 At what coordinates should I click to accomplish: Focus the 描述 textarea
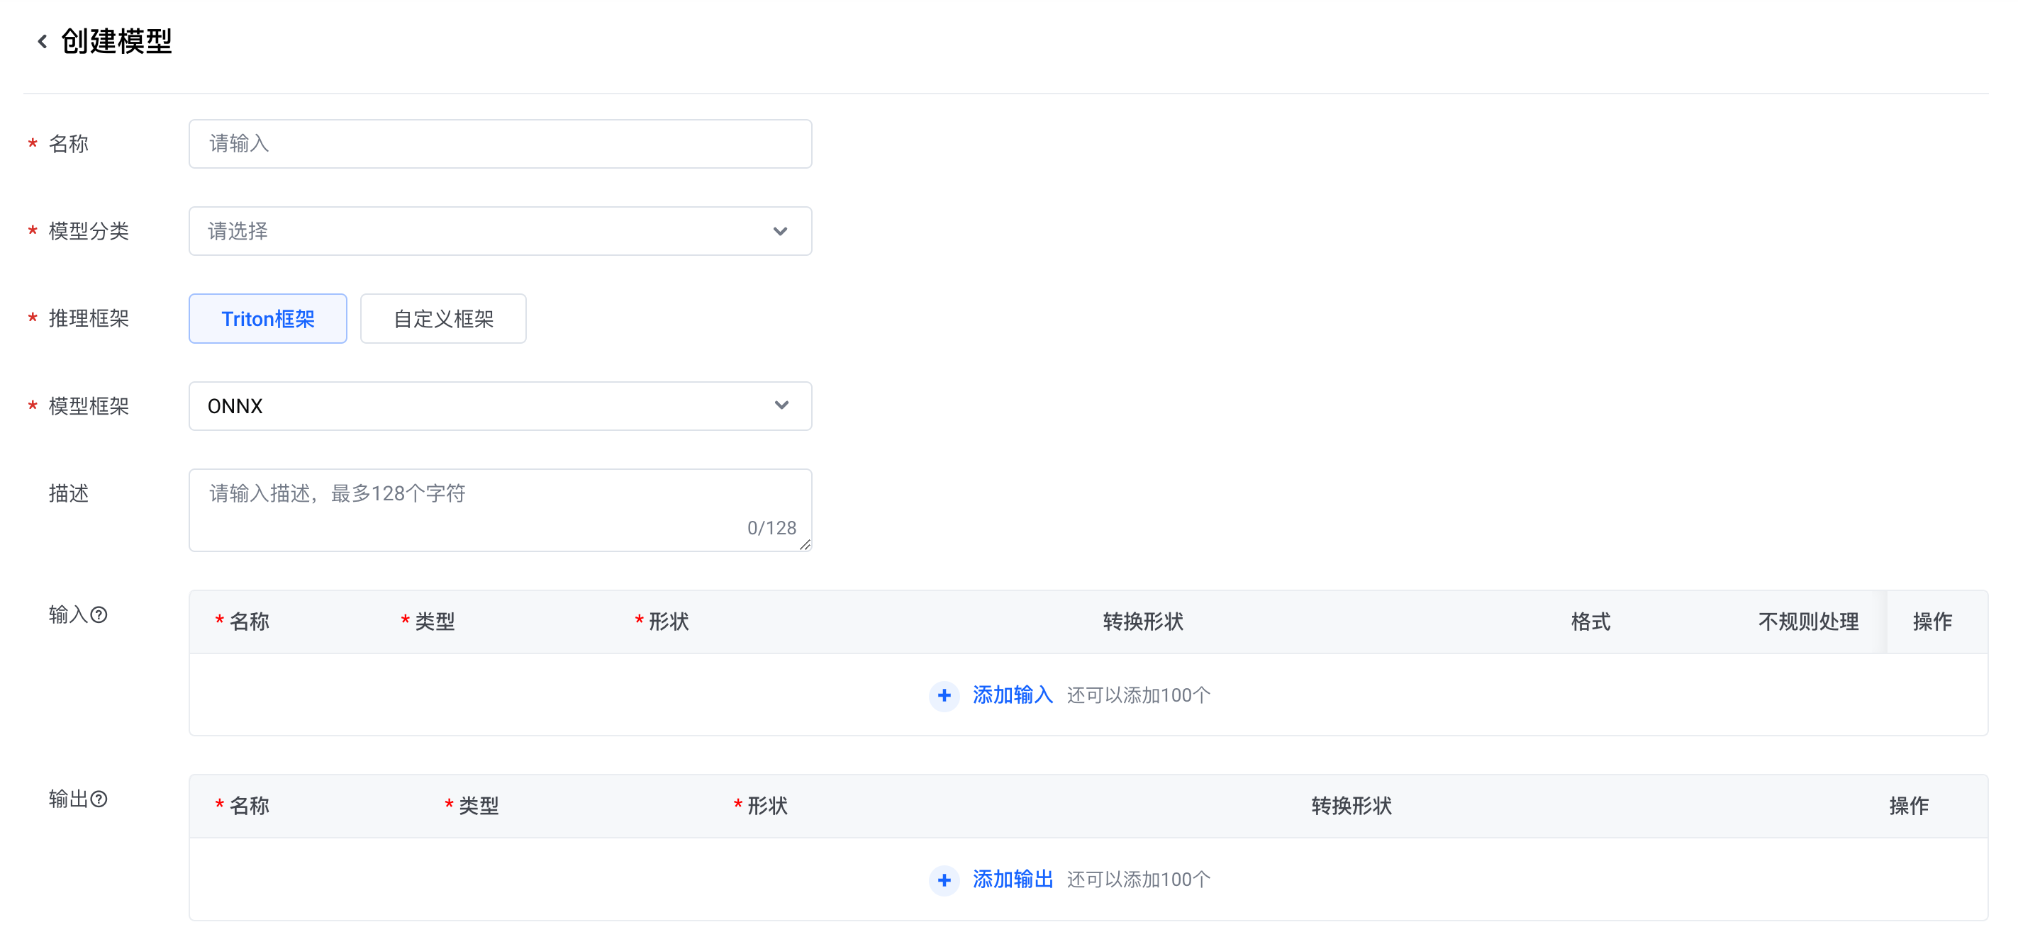(501, 510)
